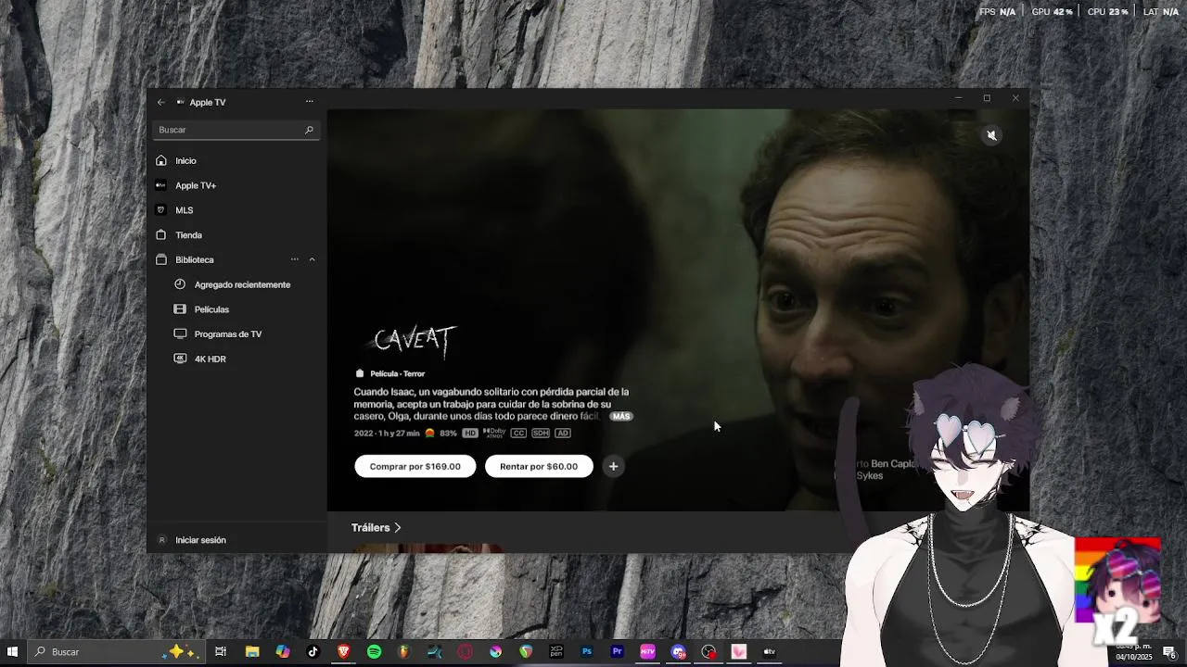1187x667 pixels.
Task: Unmute the trailer preview with speaker icon
Action: coord(991,135)
